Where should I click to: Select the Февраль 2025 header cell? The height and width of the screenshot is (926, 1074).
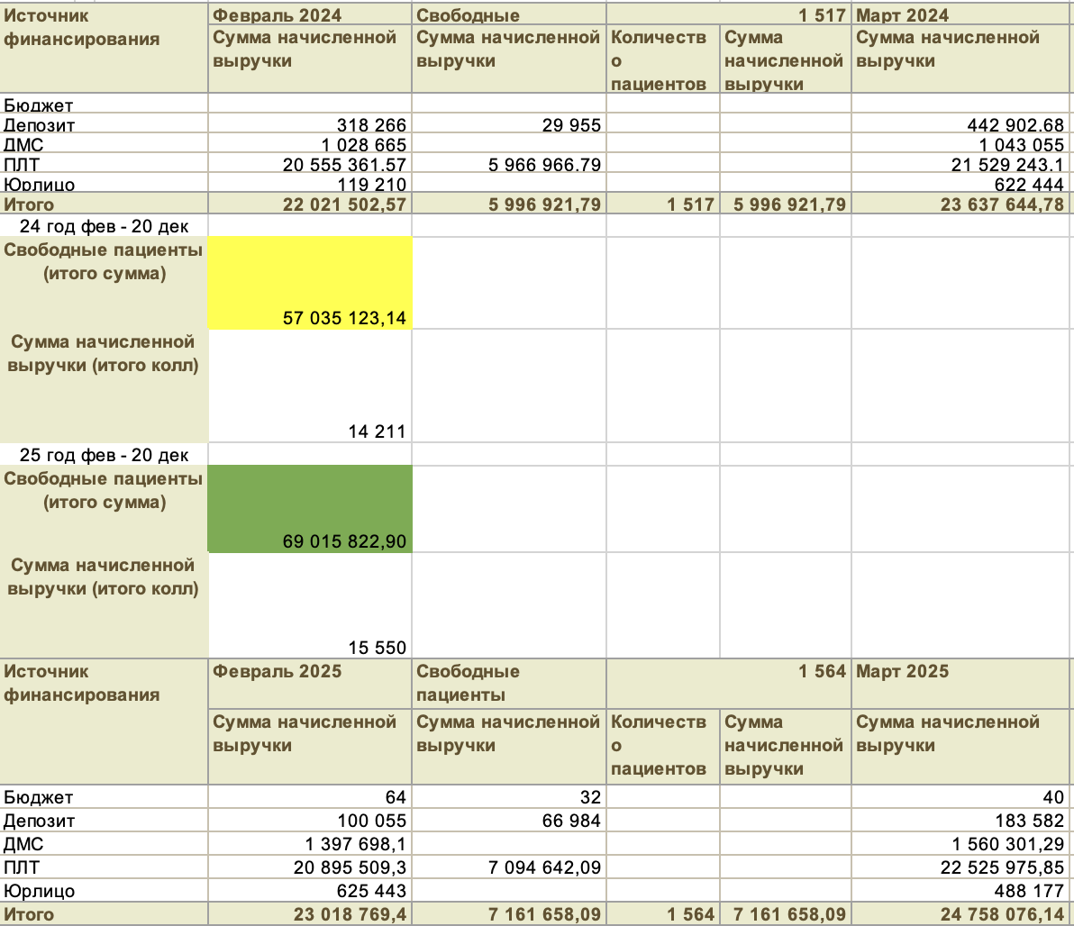click(x=310, y=684)
